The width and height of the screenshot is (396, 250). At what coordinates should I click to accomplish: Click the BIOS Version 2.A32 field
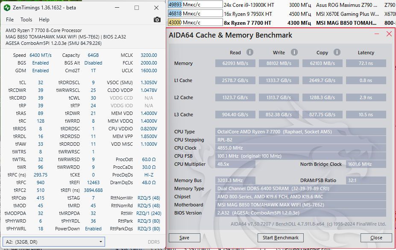point(301,213)
